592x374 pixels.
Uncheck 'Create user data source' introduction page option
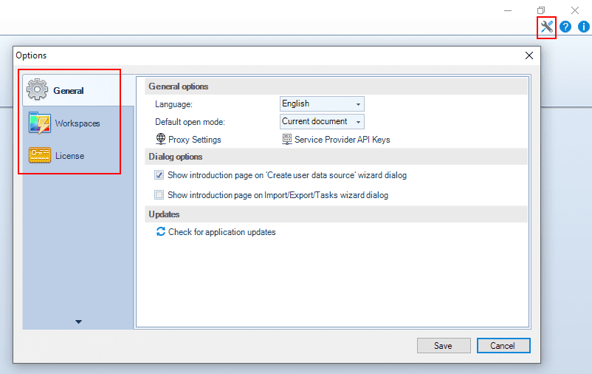coord(159,175)
